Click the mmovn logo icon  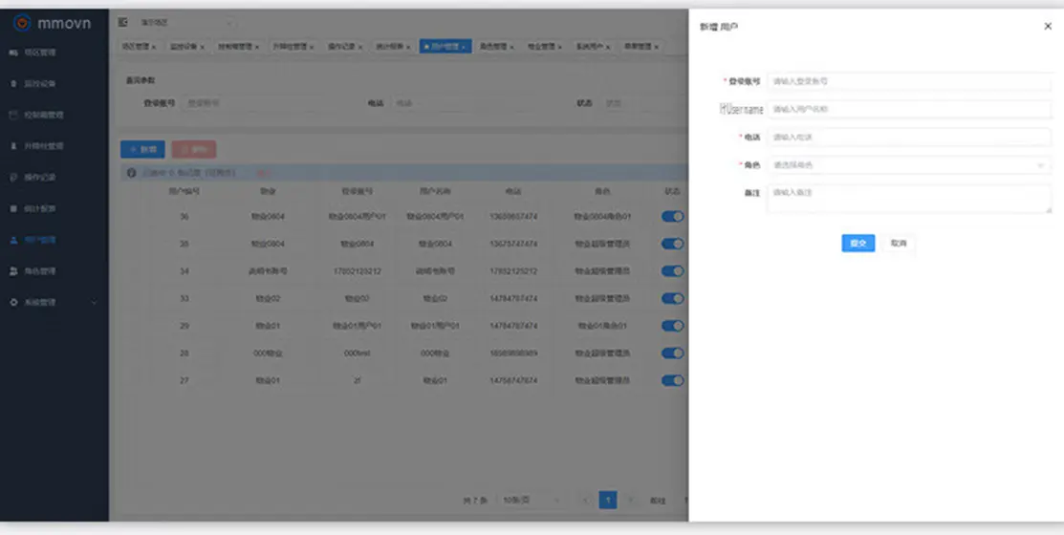click(x=23, y=22)
